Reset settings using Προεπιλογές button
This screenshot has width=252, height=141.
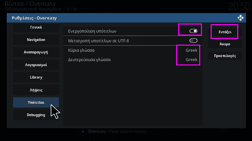tap(225, 56)
